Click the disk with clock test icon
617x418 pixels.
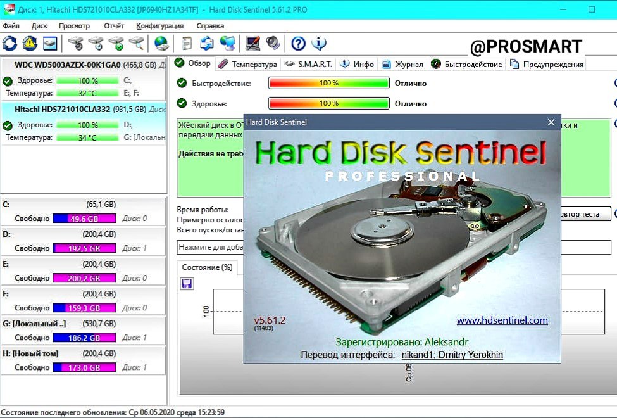[x=96, y=43]
